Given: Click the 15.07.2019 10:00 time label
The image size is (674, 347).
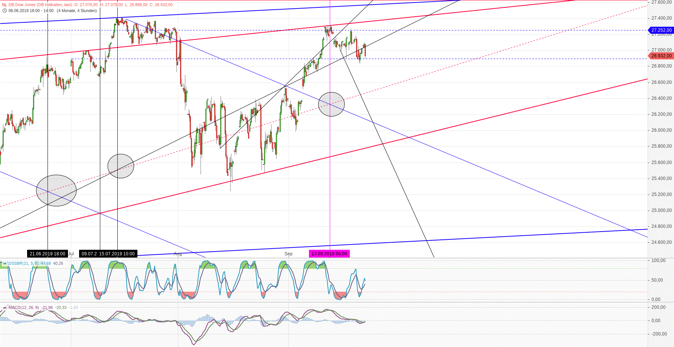Looking at the screenshot, I should point(117,254).
